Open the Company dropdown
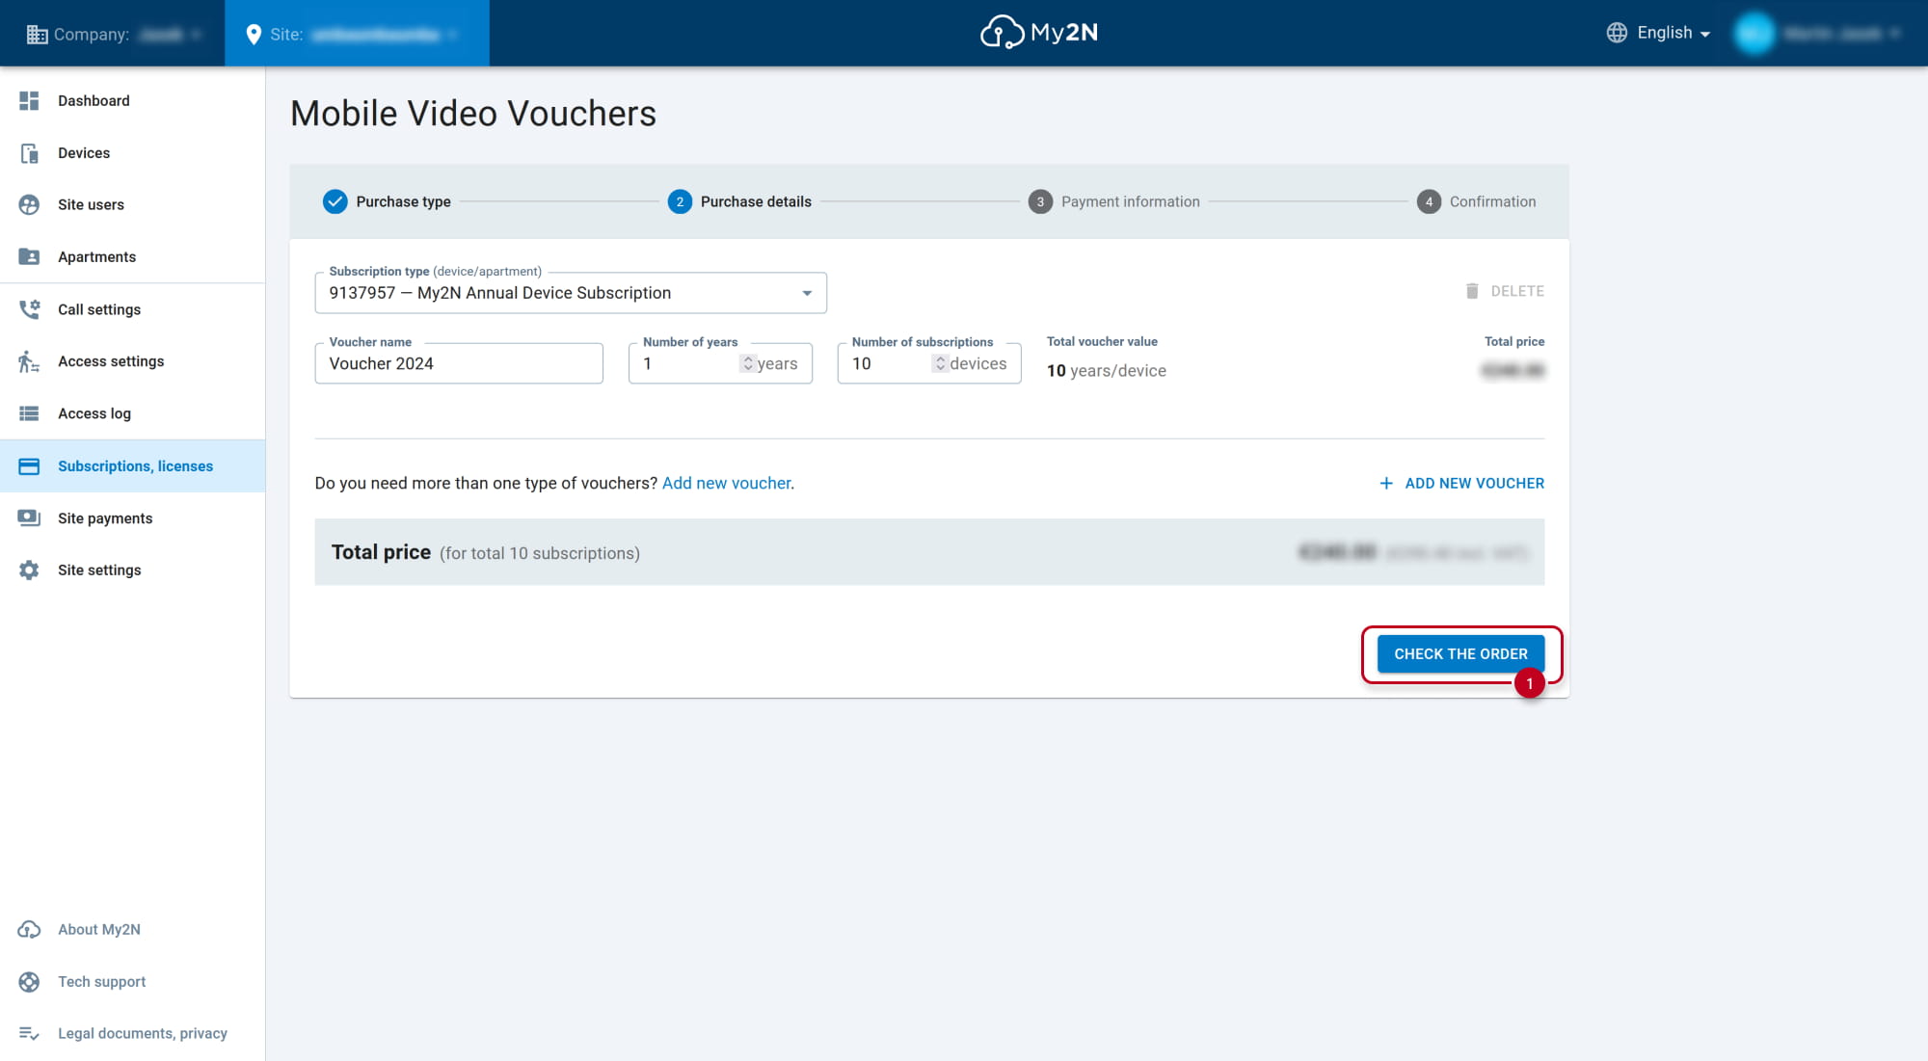This screenshot has width=1928, height=1061. 114,34
